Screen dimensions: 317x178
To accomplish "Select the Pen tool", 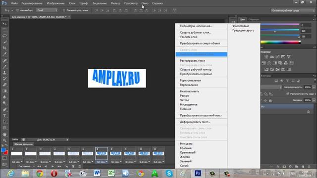I will coord(4,110).
